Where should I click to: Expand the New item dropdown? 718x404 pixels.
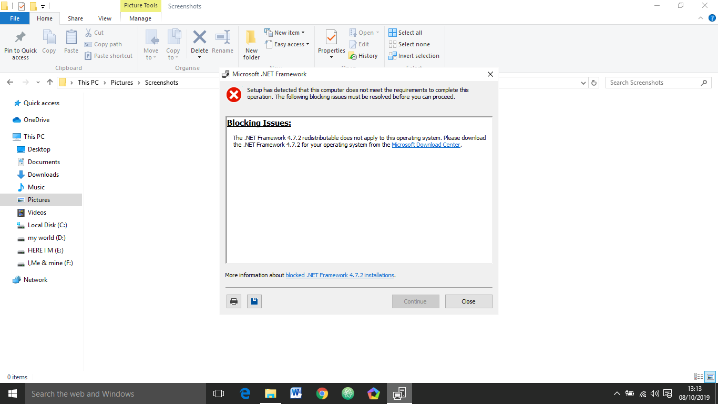pos(284,33)
